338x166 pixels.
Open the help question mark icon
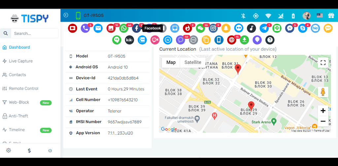(x=270, y=40)
